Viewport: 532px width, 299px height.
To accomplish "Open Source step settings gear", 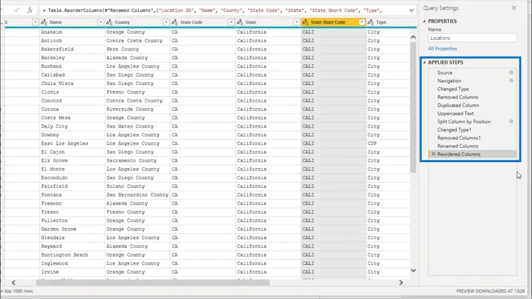I will tap(511, 72).
